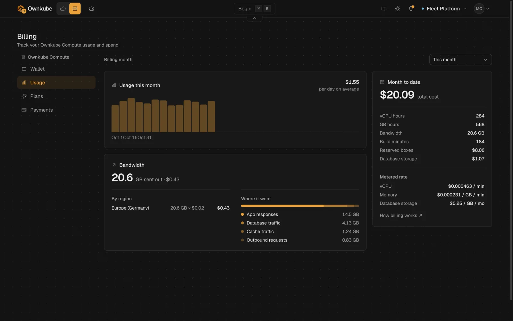Open the Fleet Platform workspace dropdown
Image resolution: width=513 pixels, height=321 pixels.
pyautogui.click(x=444, y=9)
